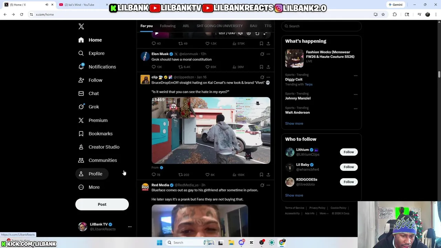The width and height of the screenshot is (441, 248).
Task: Open more options on Red Media post
Action: pyautogui.click(x=268, y=185)
